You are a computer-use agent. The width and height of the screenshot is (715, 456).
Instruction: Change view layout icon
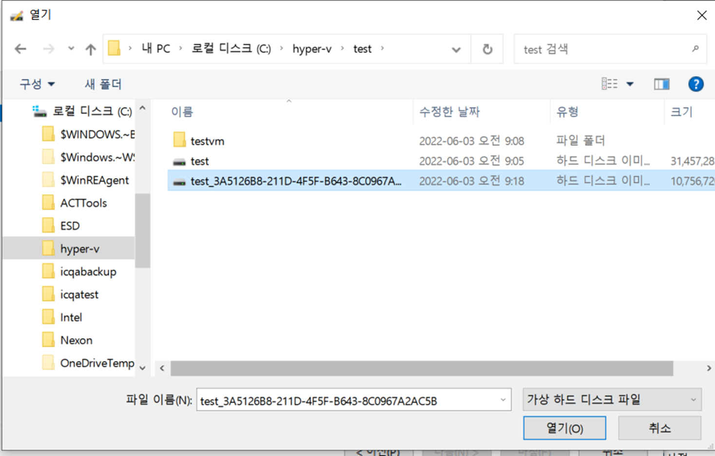(609, 84)
